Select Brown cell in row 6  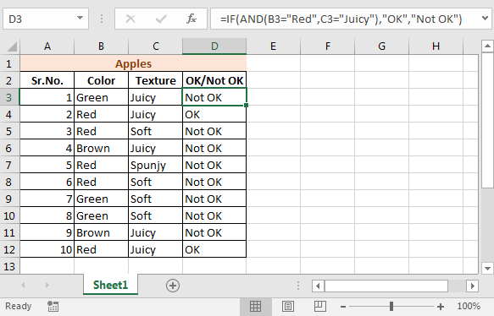[x=101, y=148]
